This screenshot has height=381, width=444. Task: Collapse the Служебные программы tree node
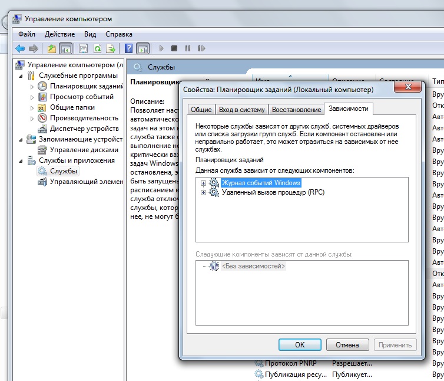tap(21, 76)
